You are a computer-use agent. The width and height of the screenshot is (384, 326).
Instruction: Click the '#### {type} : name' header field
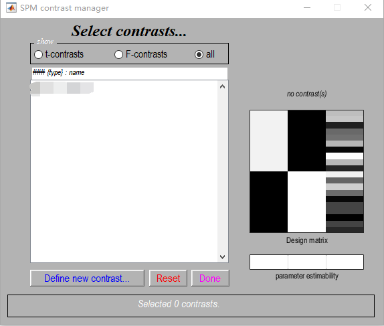tap(130, 73)
